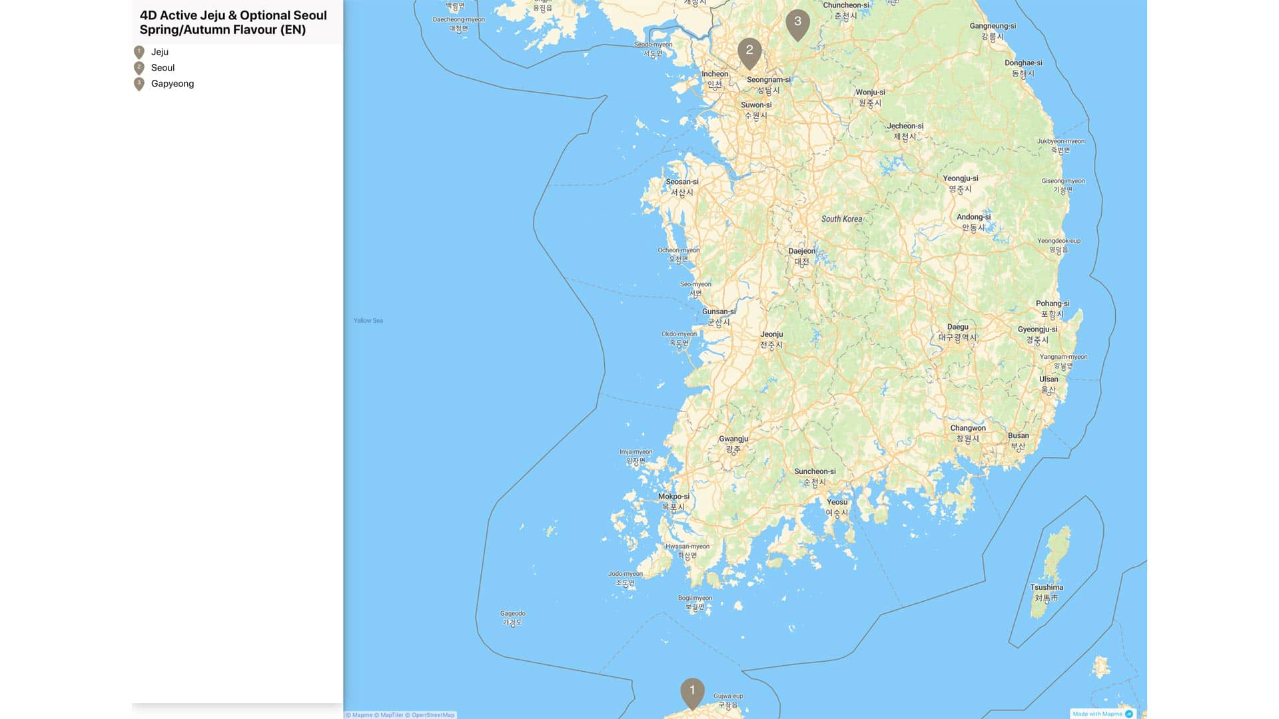The image size is (1279, 719).
Task: Select Gapyeong in the location list
Action: point(173,84)
